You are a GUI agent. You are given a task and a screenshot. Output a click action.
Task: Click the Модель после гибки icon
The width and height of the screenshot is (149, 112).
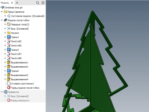[x=5, y=20]
